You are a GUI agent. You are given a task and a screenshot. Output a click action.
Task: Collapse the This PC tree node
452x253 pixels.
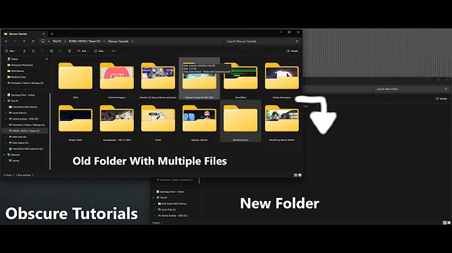tap(4, 101)
